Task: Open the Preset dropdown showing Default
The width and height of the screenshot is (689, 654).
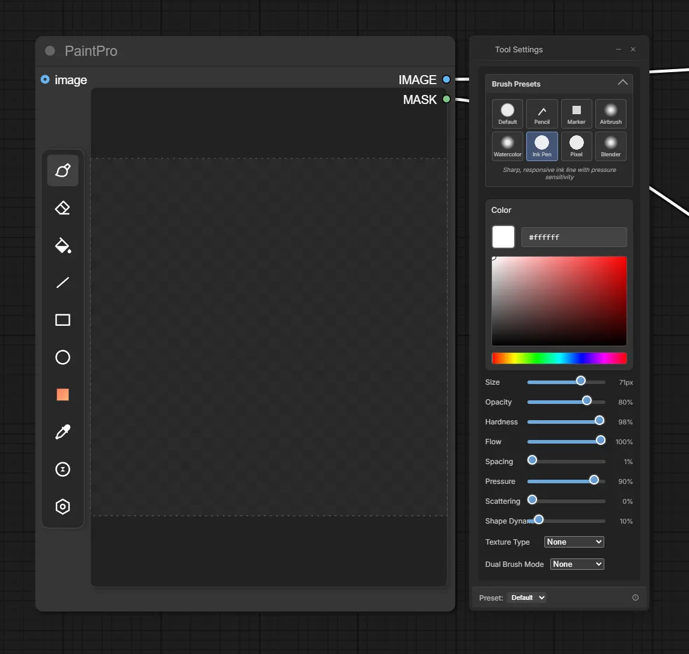Action: tap(527, 597)
